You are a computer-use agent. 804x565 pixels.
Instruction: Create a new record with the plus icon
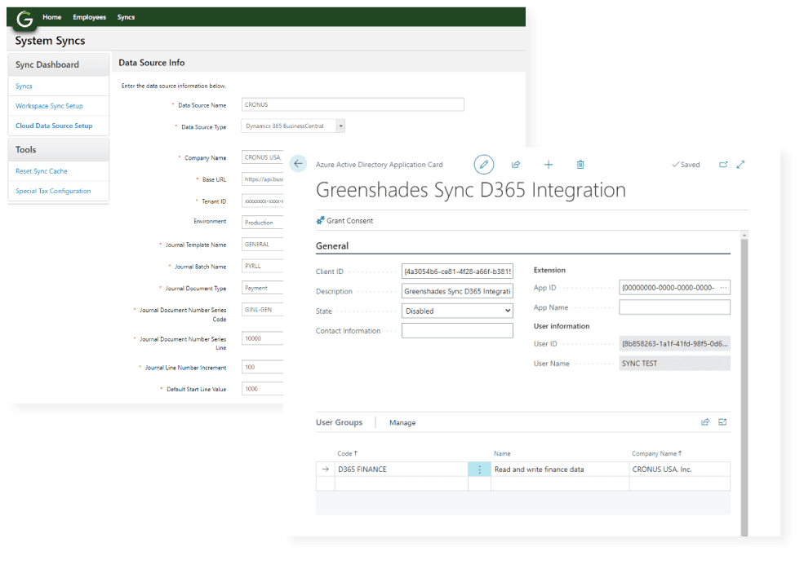click(x=549, y=164)
